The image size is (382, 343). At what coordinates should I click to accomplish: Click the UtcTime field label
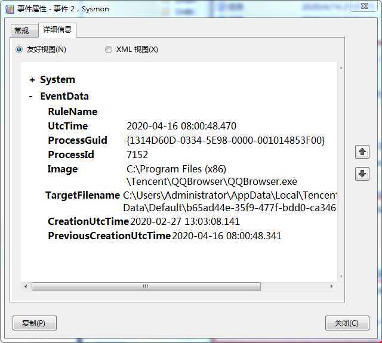click(x=67, y=126)
